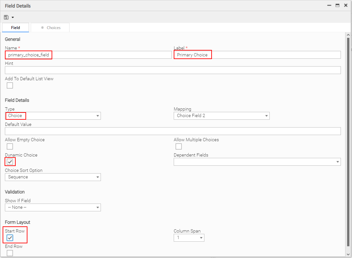Screen dimensions: 352x258
Task: Toggle the Start Row checkbox
Action: click(x=10, y=238)
